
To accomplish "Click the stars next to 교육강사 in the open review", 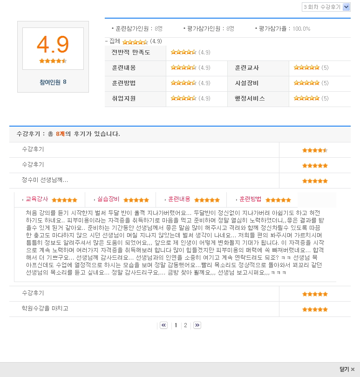I will click(64, 200).
